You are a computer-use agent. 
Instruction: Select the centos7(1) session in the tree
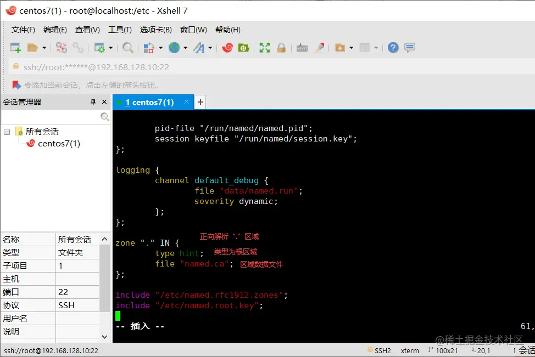coord(59,144)
